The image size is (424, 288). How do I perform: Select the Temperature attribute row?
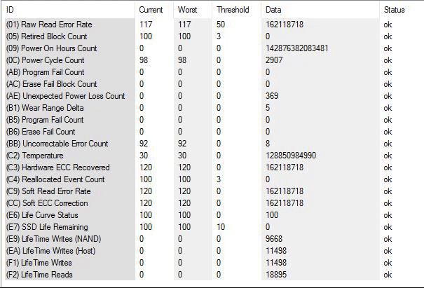(x=214, y=156)
